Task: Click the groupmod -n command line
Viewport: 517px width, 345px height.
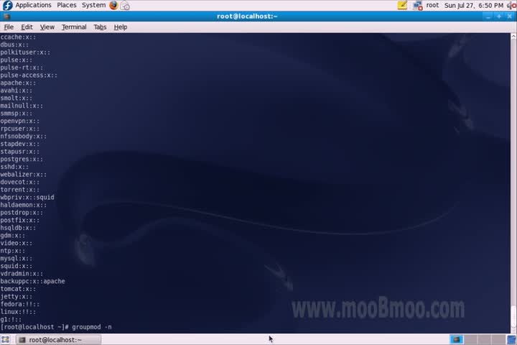Action: 56,327
